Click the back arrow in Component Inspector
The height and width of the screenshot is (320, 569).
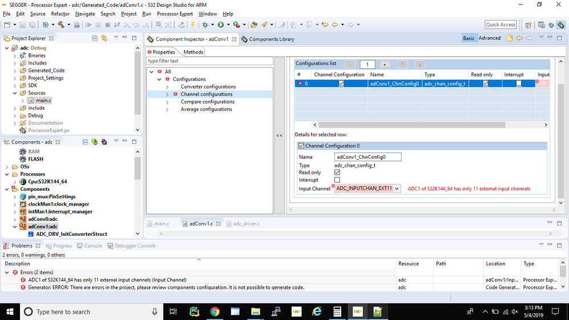519,38
